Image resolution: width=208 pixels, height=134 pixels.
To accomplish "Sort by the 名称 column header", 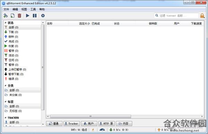I will (57, 23).
